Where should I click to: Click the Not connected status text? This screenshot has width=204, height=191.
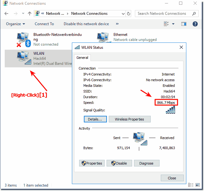point(46,44)
